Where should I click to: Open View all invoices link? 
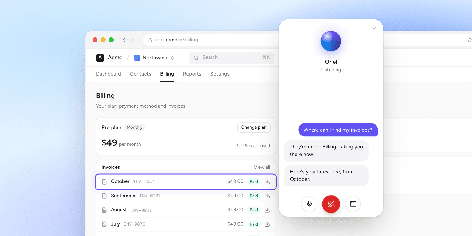pyautogui.click(x=262, y=167)
